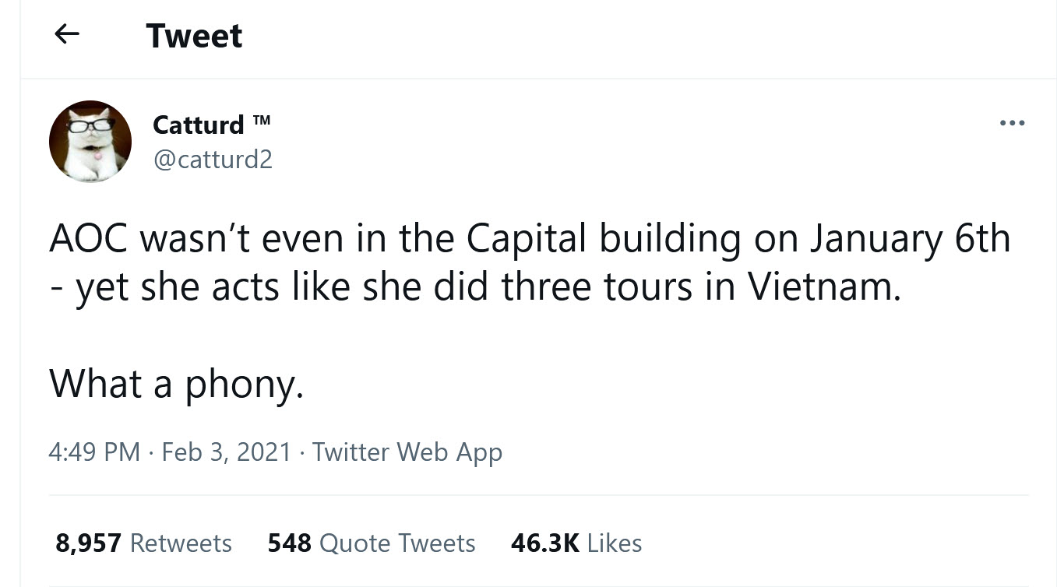This screenshot has width=1057, height=587.
Task: View the list of Retweets
Action: tap(181, 543)
